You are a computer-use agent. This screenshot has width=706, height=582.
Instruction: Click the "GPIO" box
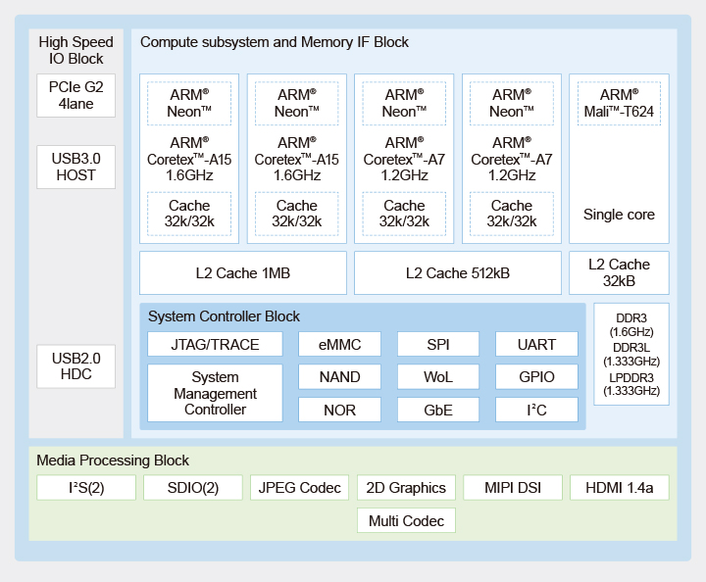536,377
